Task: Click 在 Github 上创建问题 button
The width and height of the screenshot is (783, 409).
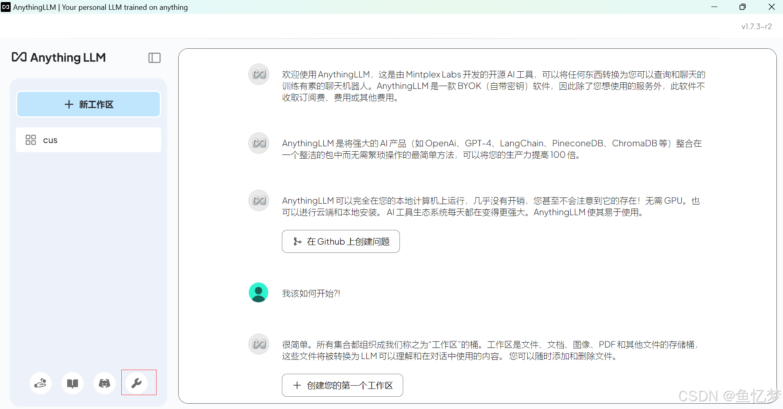Action: (341, 241)
